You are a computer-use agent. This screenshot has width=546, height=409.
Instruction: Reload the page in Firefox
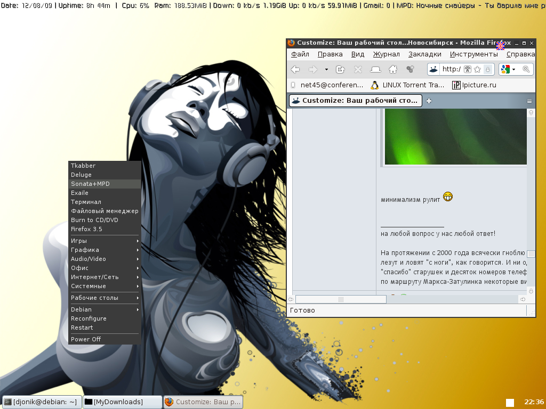pyautogui.click(x=340, y=70)
